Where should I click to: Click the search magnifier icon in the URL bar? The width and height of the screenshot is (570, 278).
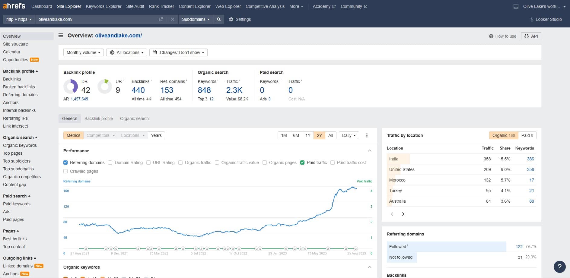click(x=219, y=19)
